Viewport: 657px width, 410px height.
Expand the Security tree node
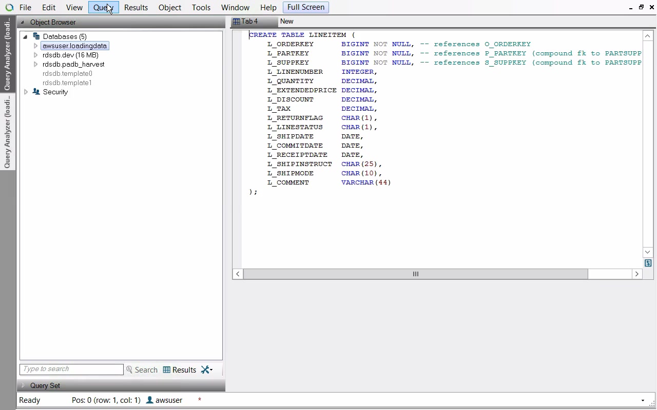click(26, 92)
